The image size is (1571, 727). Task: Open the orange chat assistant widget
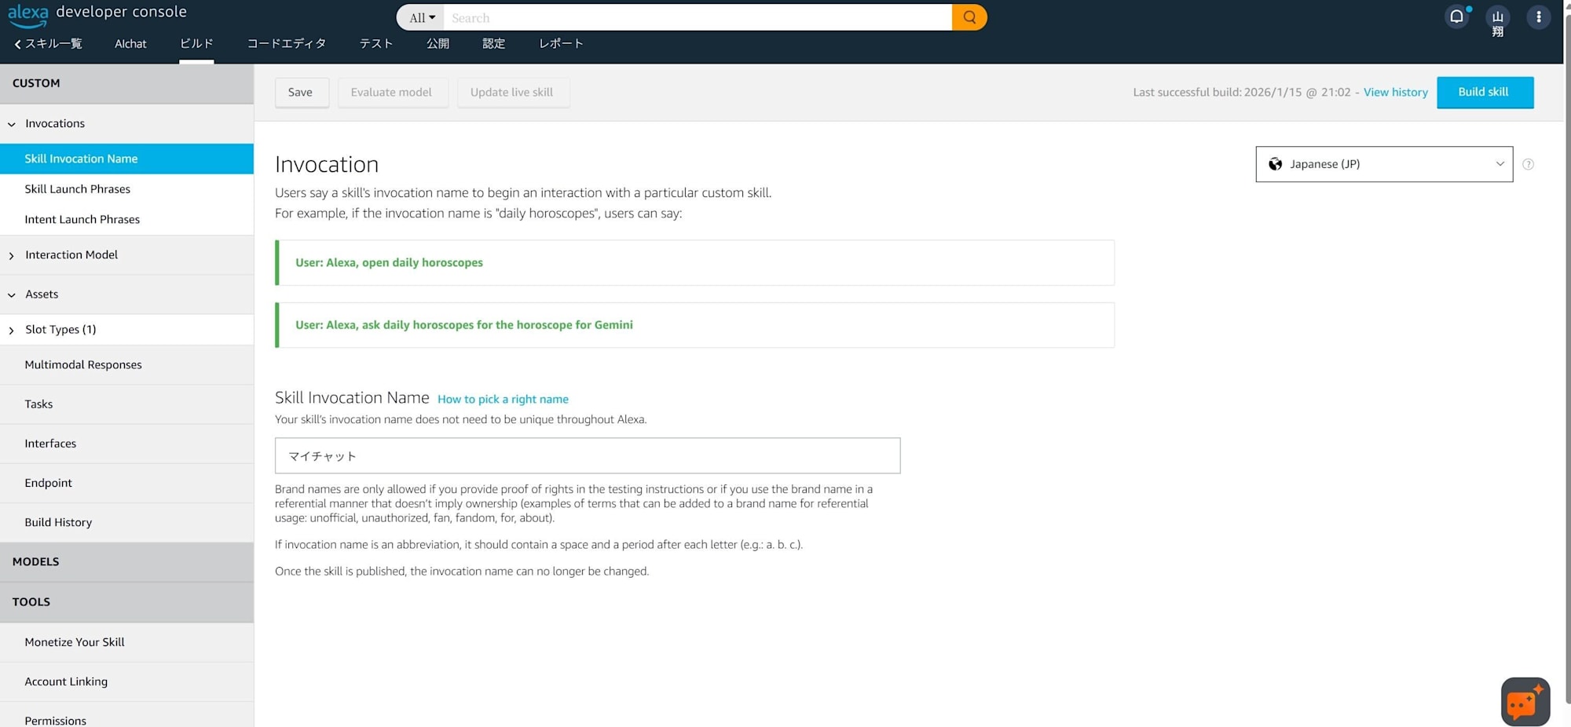[1525, 701]
